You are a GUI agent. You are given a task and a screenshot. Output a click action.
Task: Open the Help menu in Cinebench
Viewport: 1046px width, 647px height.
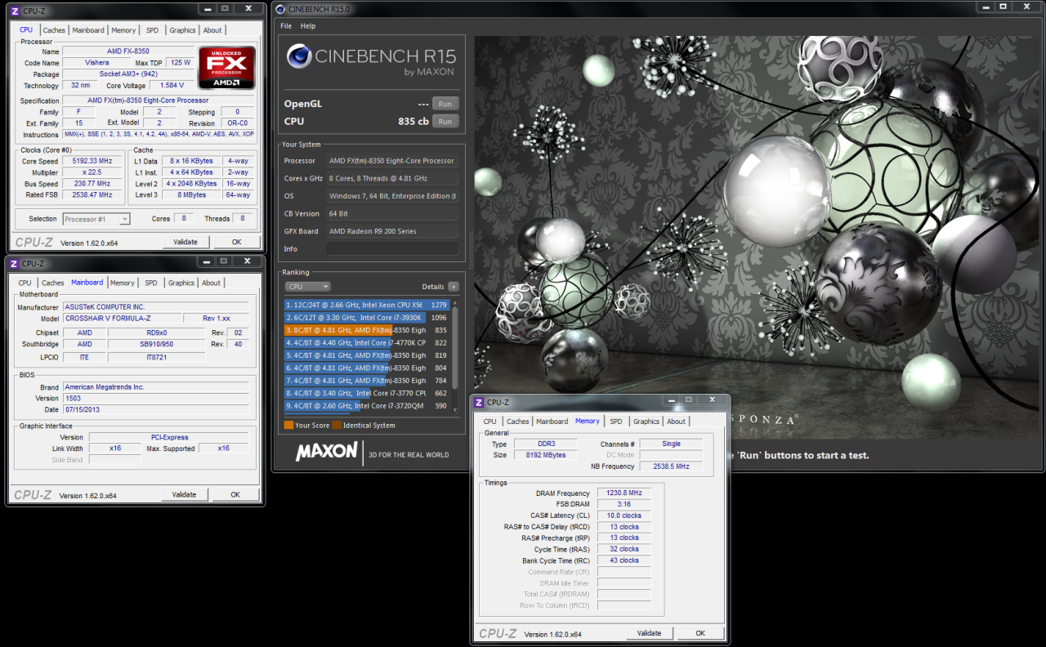click(308, 26)
